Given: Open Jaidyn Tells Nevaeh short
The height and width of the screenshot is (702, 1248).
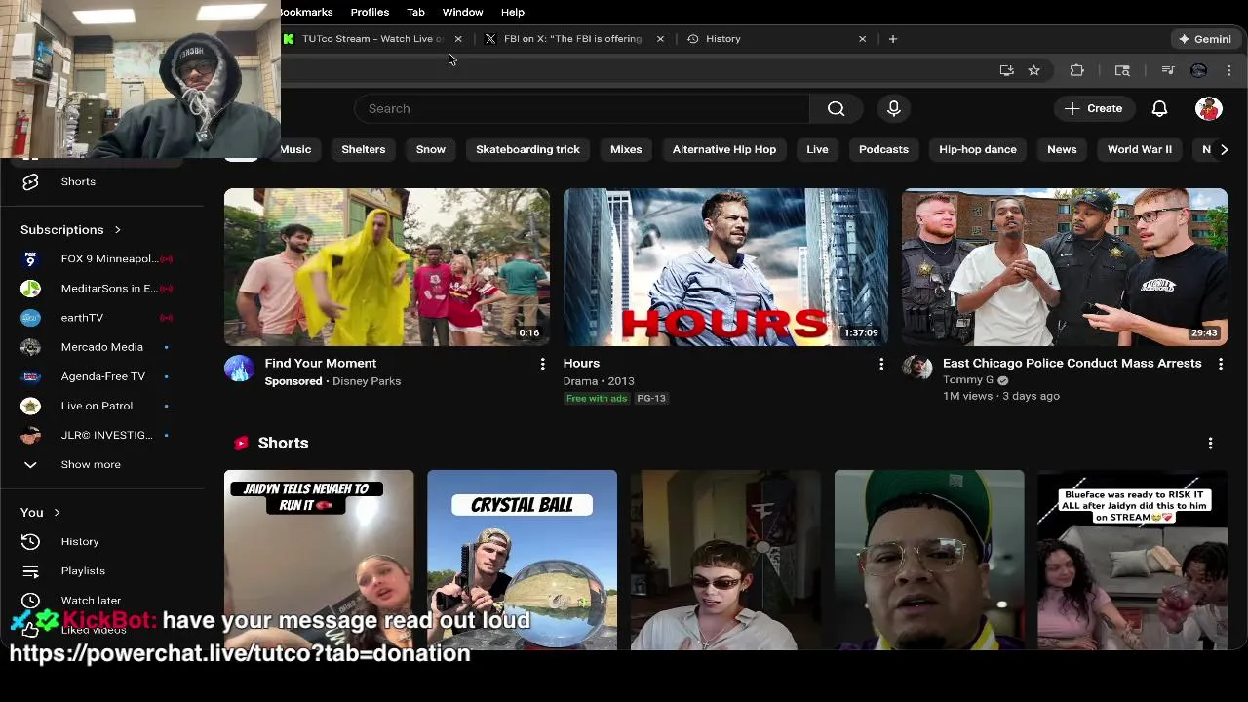Looking at the screenshot, I should pyautogui.click(x=319, y=560).
